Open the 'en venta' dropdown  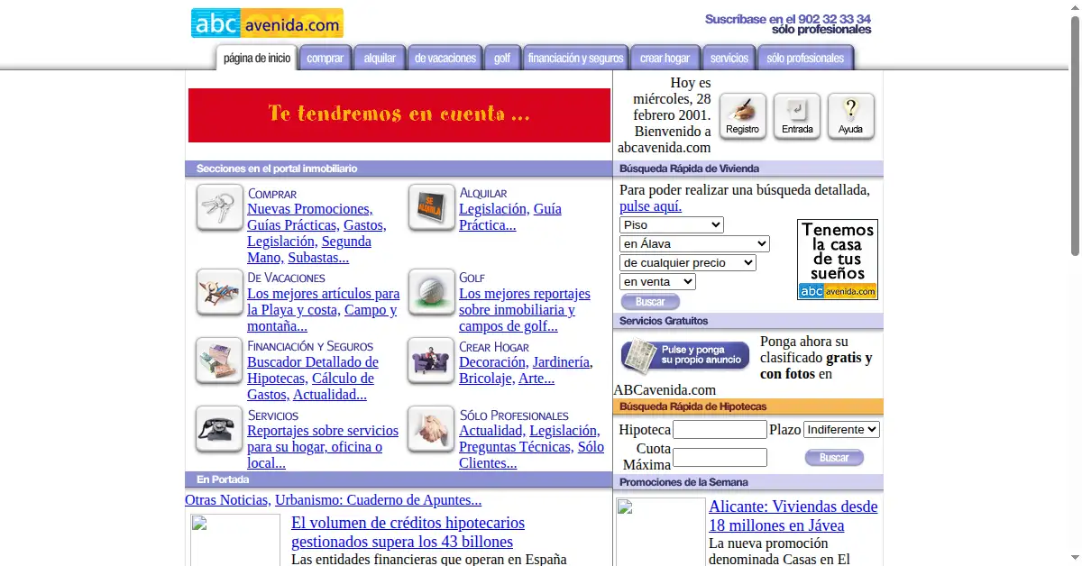point(657,281)
